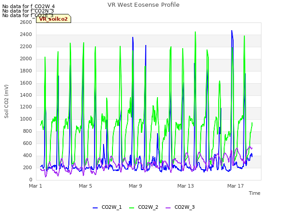Click the CO2W_1 blue legend swatch
This screenshot has width=288, height=216.
[x=95, y=208]
